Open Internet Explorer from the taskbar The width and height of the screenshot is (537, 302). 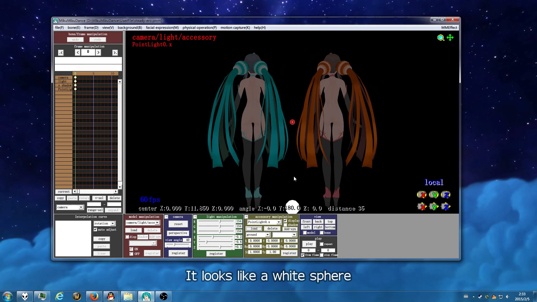click(59, 296)
